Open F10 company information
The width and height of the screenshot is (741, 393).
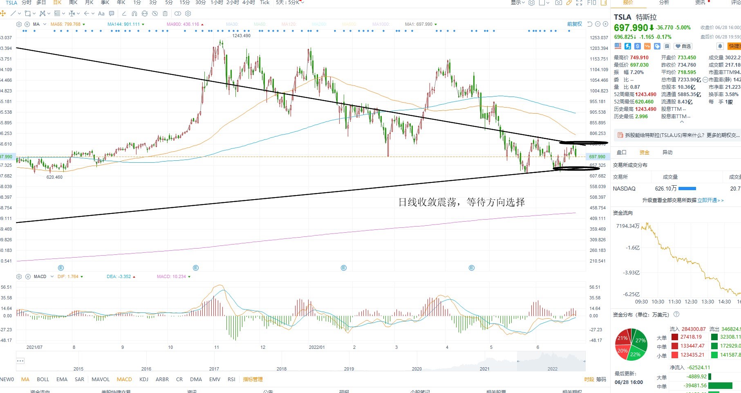591,2
